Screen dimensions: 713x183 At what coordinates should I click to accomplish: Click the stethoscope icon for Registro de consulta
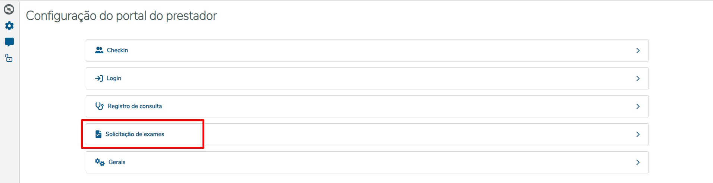[x=100, y=106]
